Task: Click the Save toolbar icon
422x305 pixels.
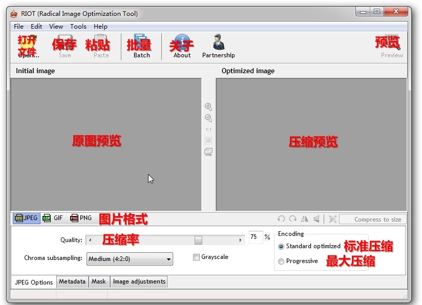Action: tap(65, 46)
